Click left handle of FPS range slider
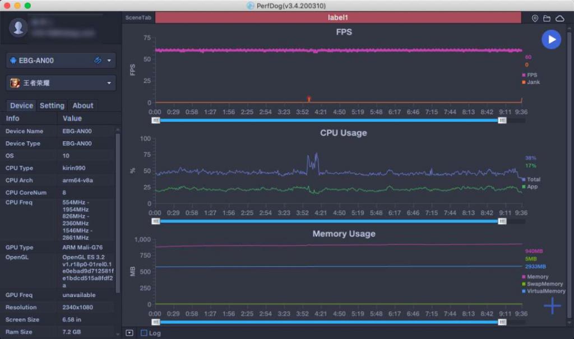Image resolution: width=574 pixels, height=339 pixels. tap(156, 120)
